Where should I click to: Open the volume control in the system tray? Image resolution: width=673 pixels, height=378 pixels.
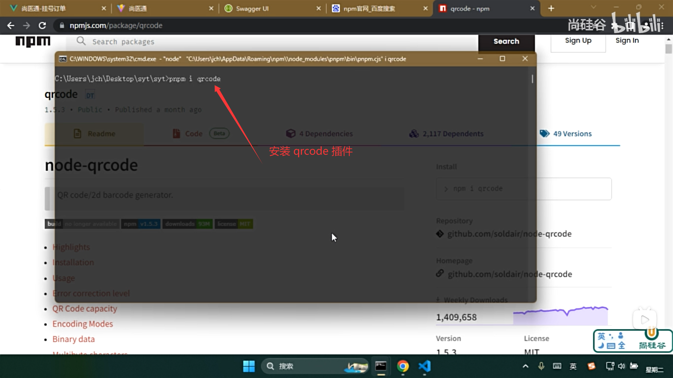pyautogui.click(x=621, y=366)
